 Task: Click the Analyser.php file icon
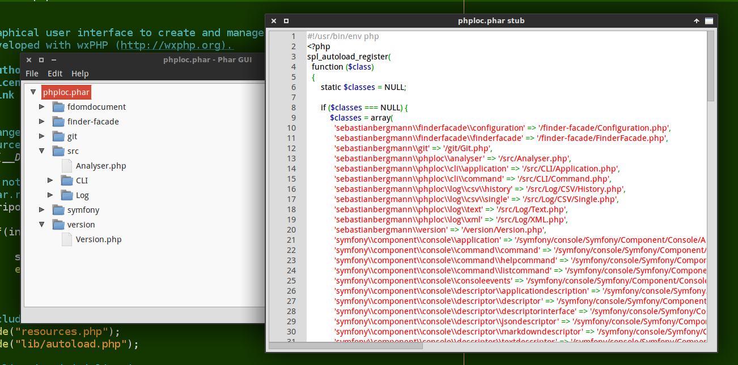pos(66,165)
